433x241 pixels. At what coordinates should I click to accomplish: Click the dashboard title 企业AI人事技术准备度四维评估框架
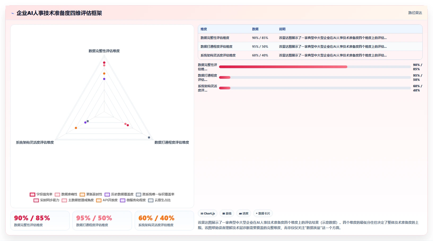click(x=59, y=13)
